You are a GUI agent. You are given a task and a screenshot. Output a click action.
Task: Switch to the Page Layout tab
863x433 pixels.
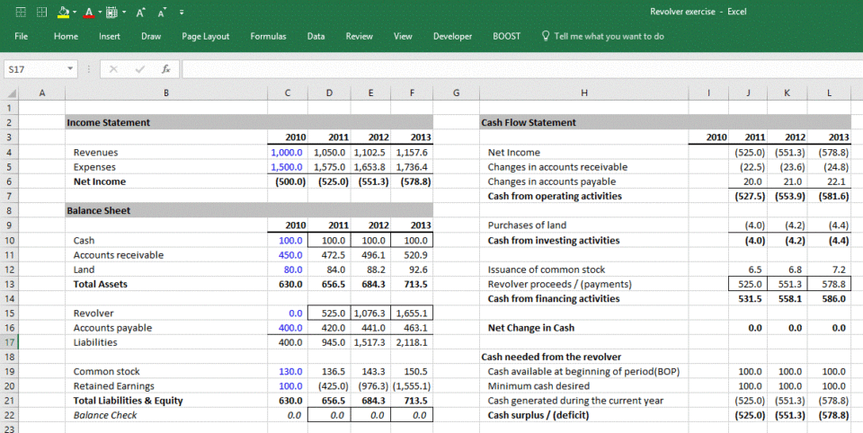point(205,36)
